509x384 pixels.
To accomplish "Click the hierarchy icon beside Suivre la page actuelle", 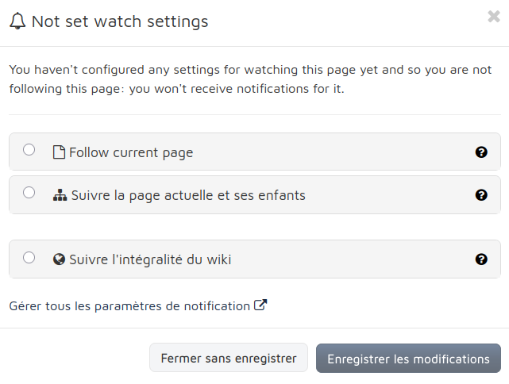I will [x=60, y=195].
